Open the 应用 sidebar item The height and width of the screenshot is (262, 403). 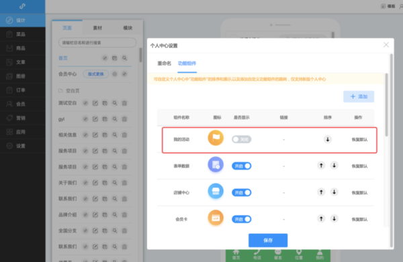point(23,132)
